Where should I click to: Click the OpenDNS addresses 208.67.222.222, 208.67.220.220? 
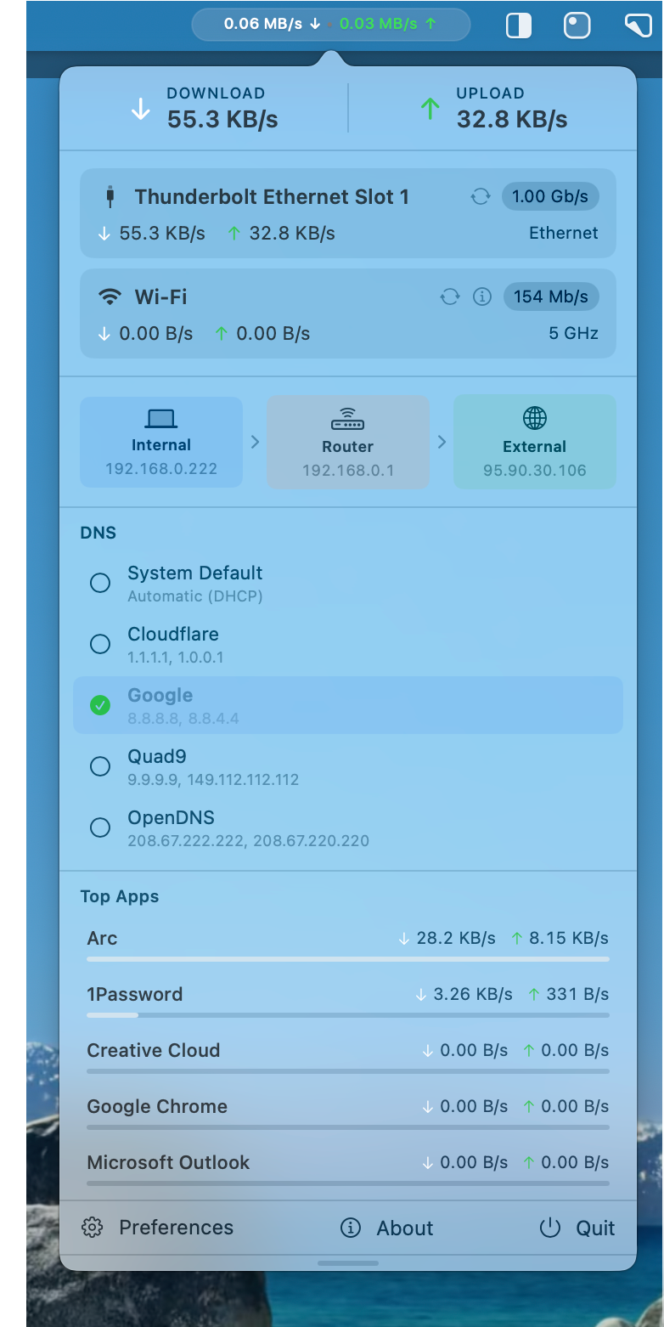coord(249,840)
